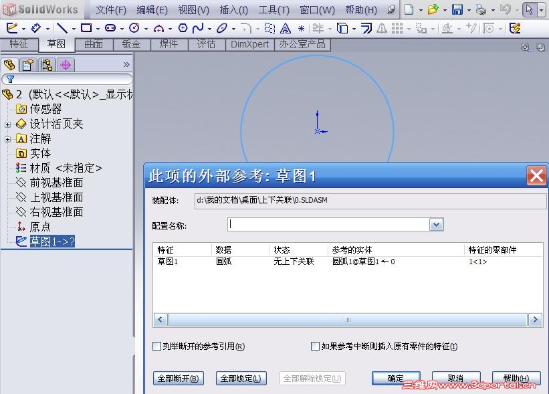Select the Line sketch tool
549x394 pixels.
[x=62, y=28]
